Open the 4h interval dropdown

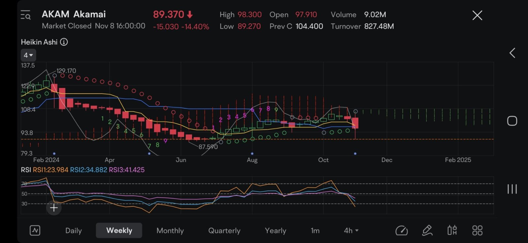point(351,230)
